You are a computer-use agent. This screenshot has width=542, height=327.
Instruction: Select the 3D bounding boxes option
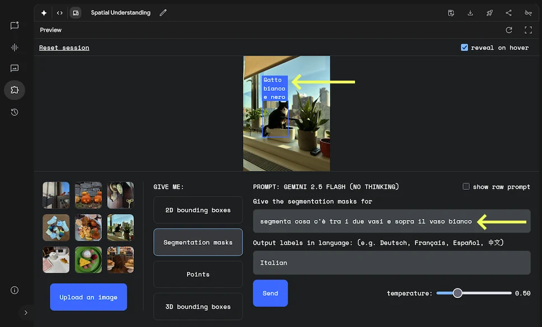coord(198,307)
